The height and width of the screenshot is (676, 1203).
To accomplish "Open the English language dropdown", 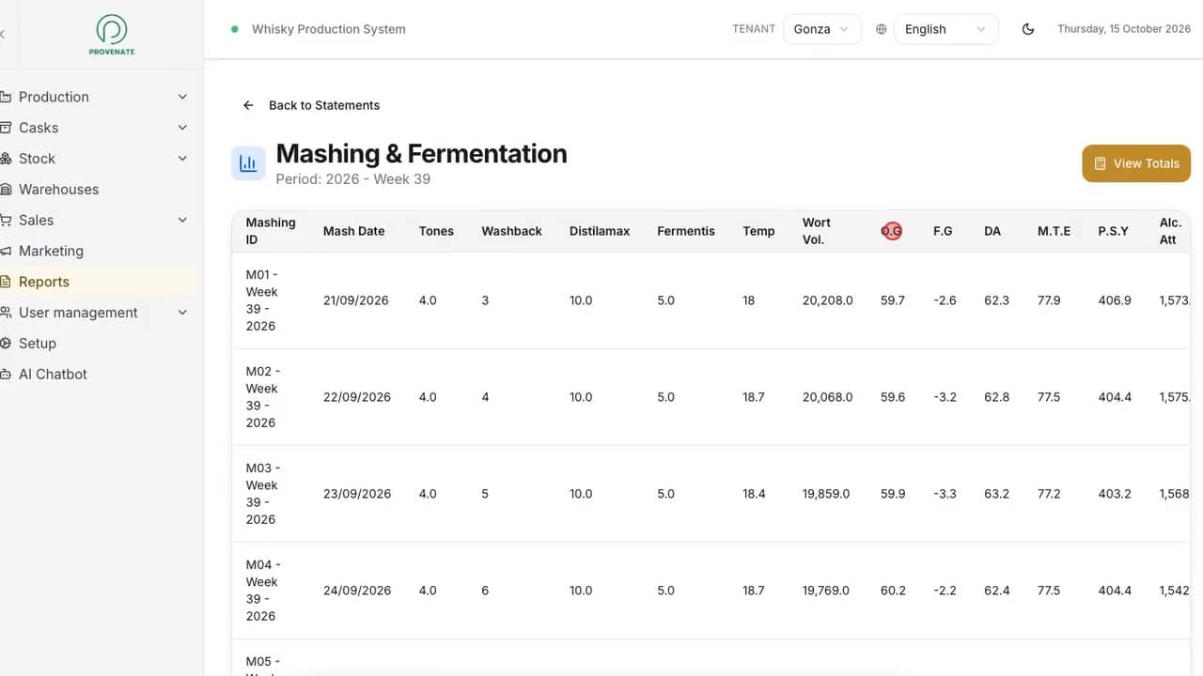I will [945, 29].
